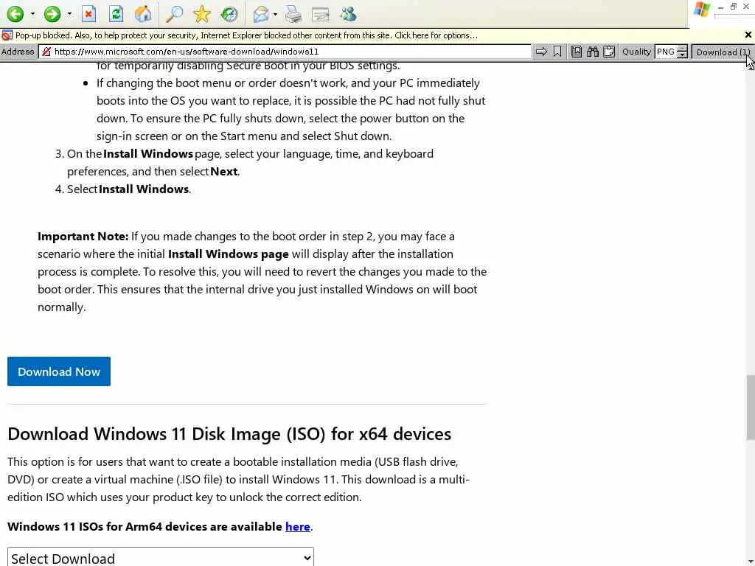755x566 pixels.
Task: Click the pop-up blocked information bar message
Action: (x=246, y=35)
